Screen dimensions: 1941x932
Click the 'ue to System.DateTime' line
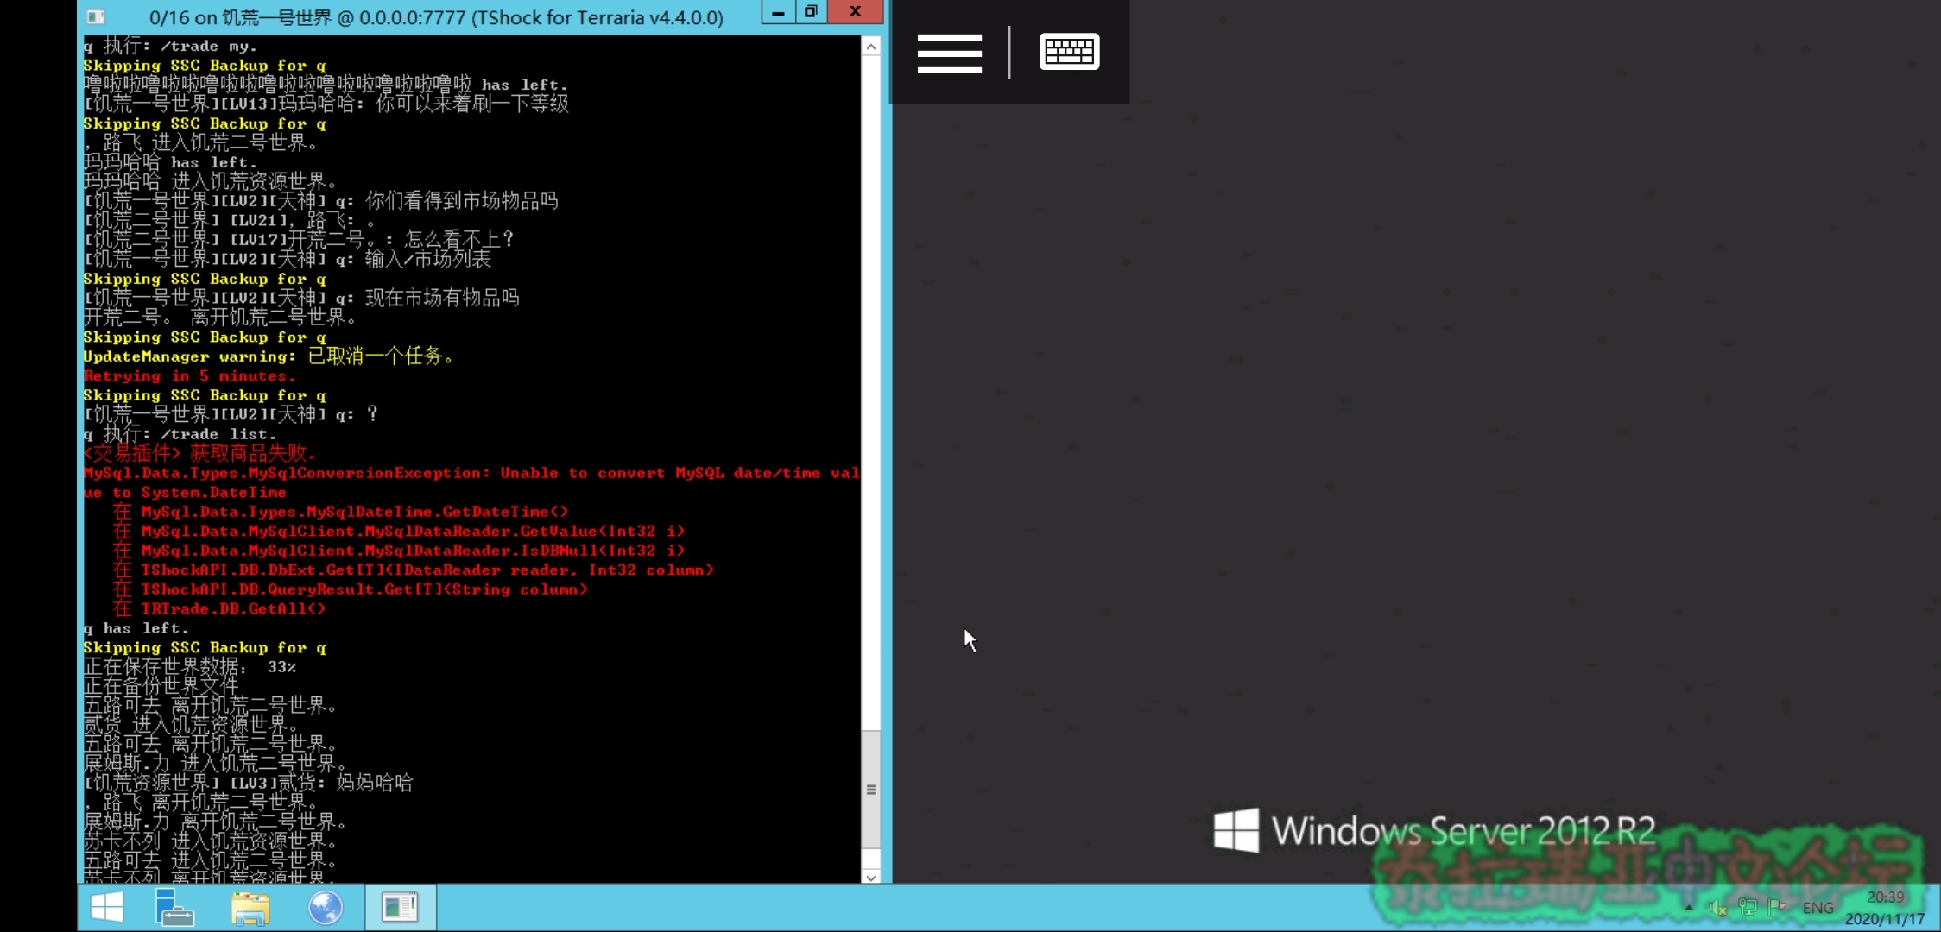click(x=185, y=493)
